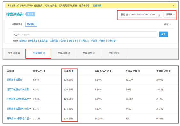Open keyword 羽绒服半成品女中长款… link

coord(19,109)
